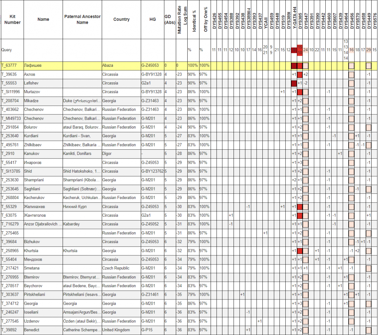Select the Paternal Ancestor Name header
Screen dimensions: 379x335
click(82, 20)
